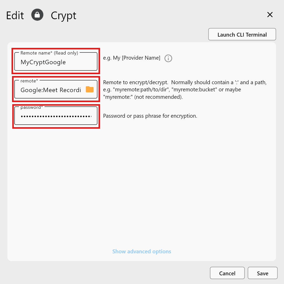Open the orange folder picker for the remote path
This screenshot has height=284, width=284.
(x=90, y=90)
